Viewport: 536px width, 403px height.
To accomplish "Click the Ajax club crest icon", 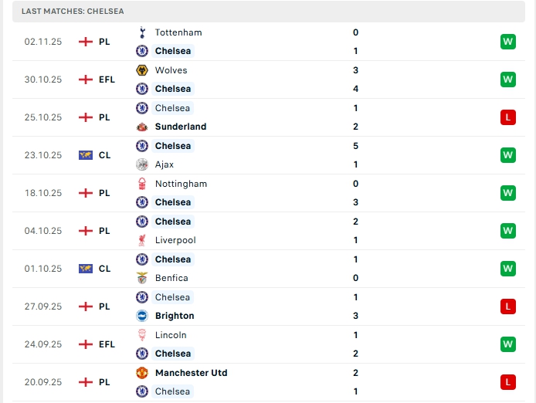I will (x=142, y=164).
